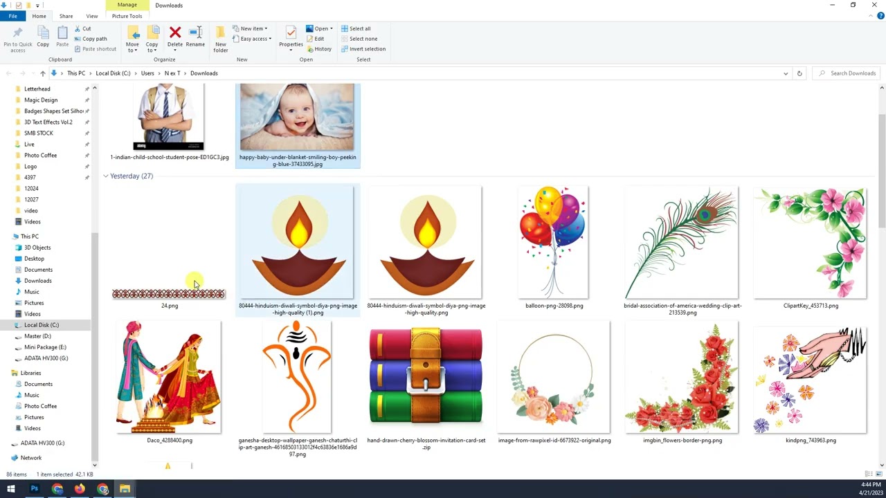The image size is (886, 498).
Task: Open the Picture Tools tab
Action: (127, 16)
